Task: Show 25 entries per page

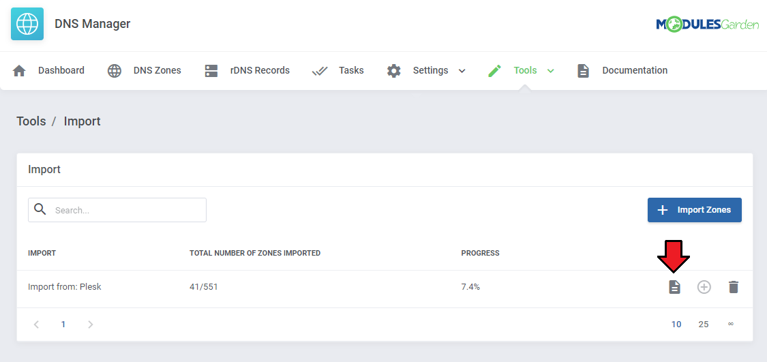Action: point(704,324)
